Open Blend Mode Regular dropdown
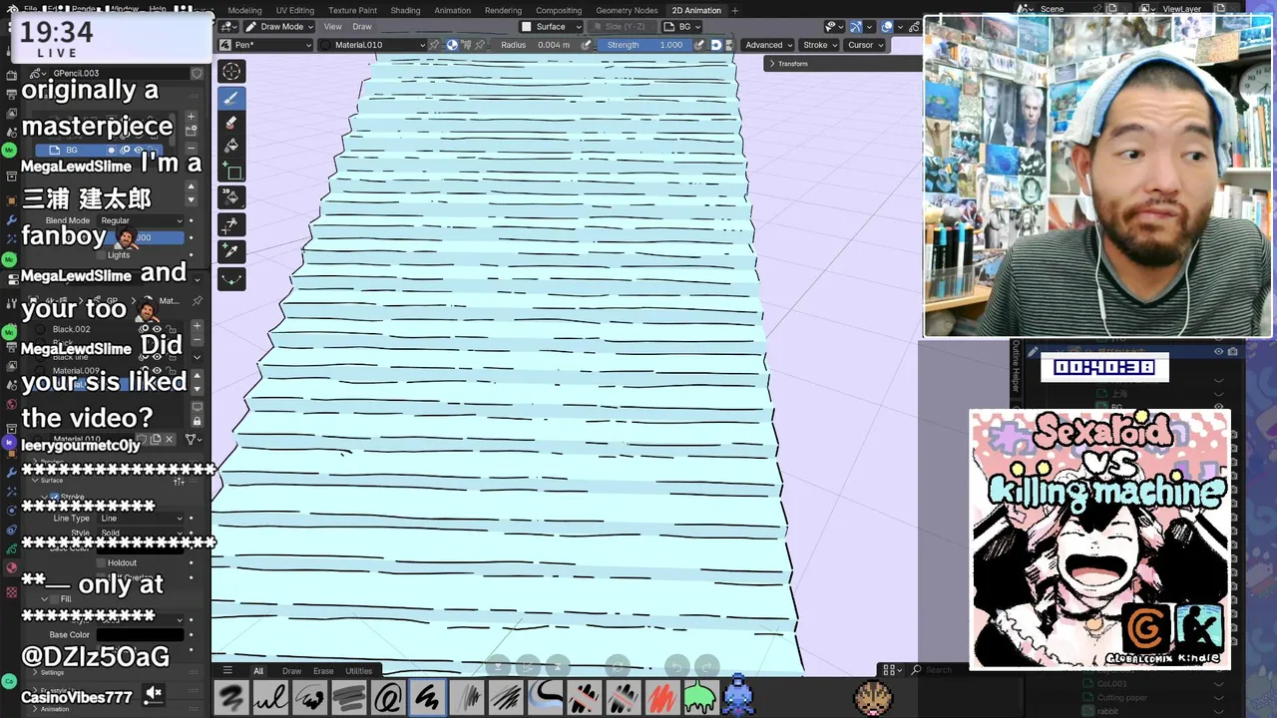Viewport: 1277px width, 718px height. click(140, 220)
